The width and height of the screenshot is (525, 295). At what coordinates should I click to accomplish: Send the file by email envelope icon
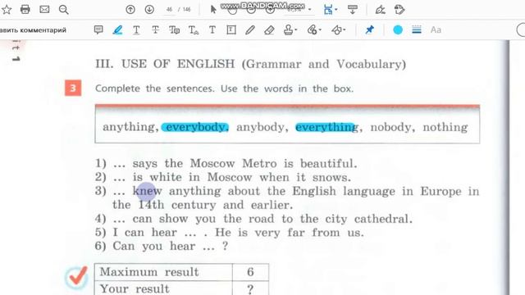pyautogui.click(x=44, y=9)
